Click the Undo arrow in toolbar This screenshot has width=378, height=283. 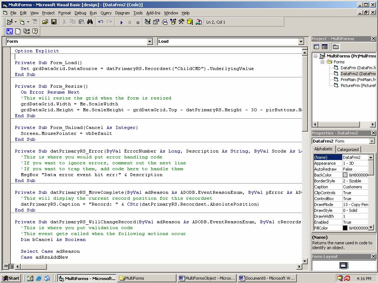(x=101, y=22)
